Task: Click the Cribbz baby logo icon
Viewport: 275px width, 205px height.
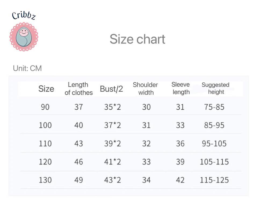Action: [x=24, y=37]
